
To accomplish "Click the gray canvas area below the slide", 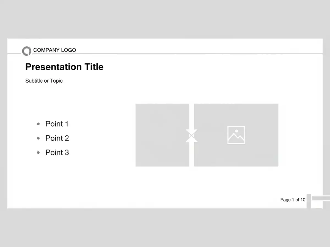I will tap(165, 228).
